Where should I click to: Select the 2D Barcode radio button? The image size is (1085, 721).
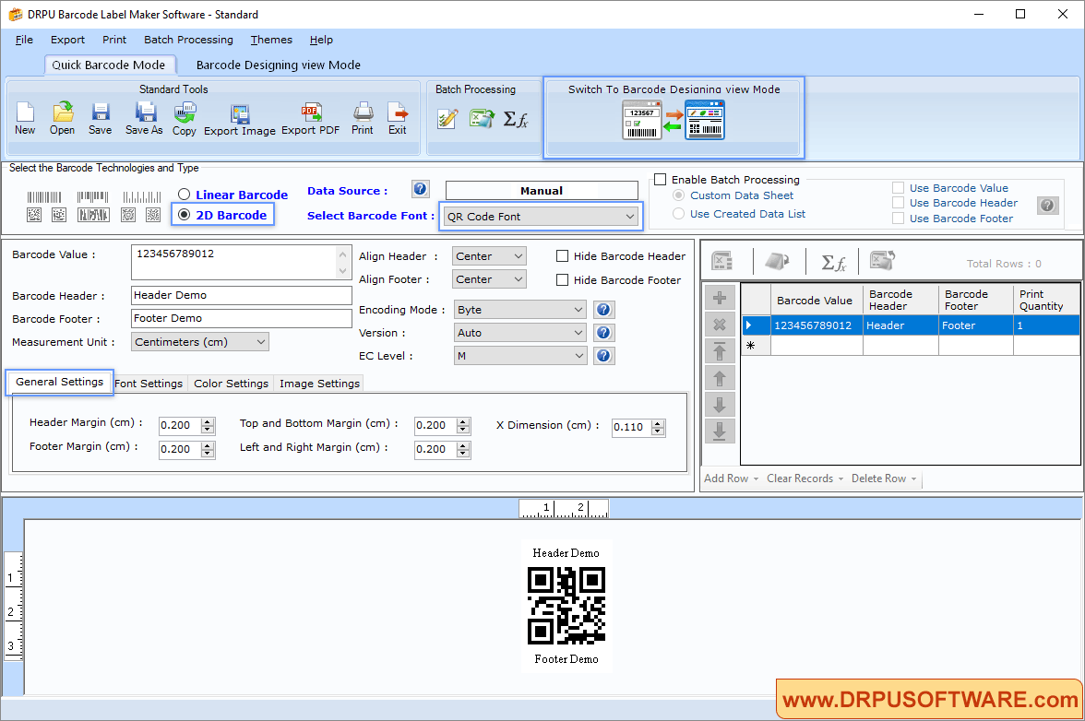pyautogui.click(x=185, y=214)
